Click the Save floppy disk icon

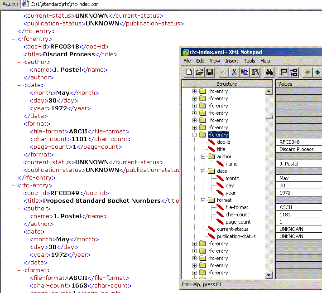(210, 72)
